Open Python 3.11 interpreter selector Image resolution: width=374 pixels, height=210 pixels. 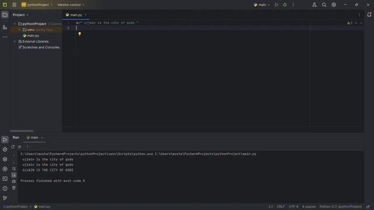[341, 206]
